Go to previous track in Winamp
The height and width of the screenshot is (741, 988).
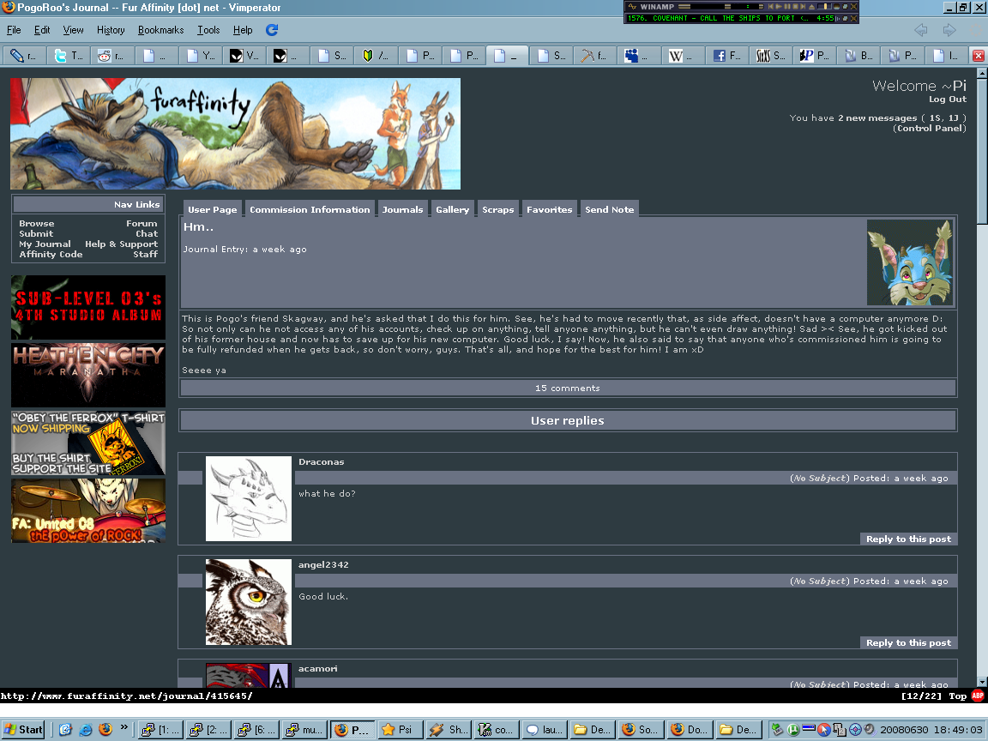coord(771,6)
